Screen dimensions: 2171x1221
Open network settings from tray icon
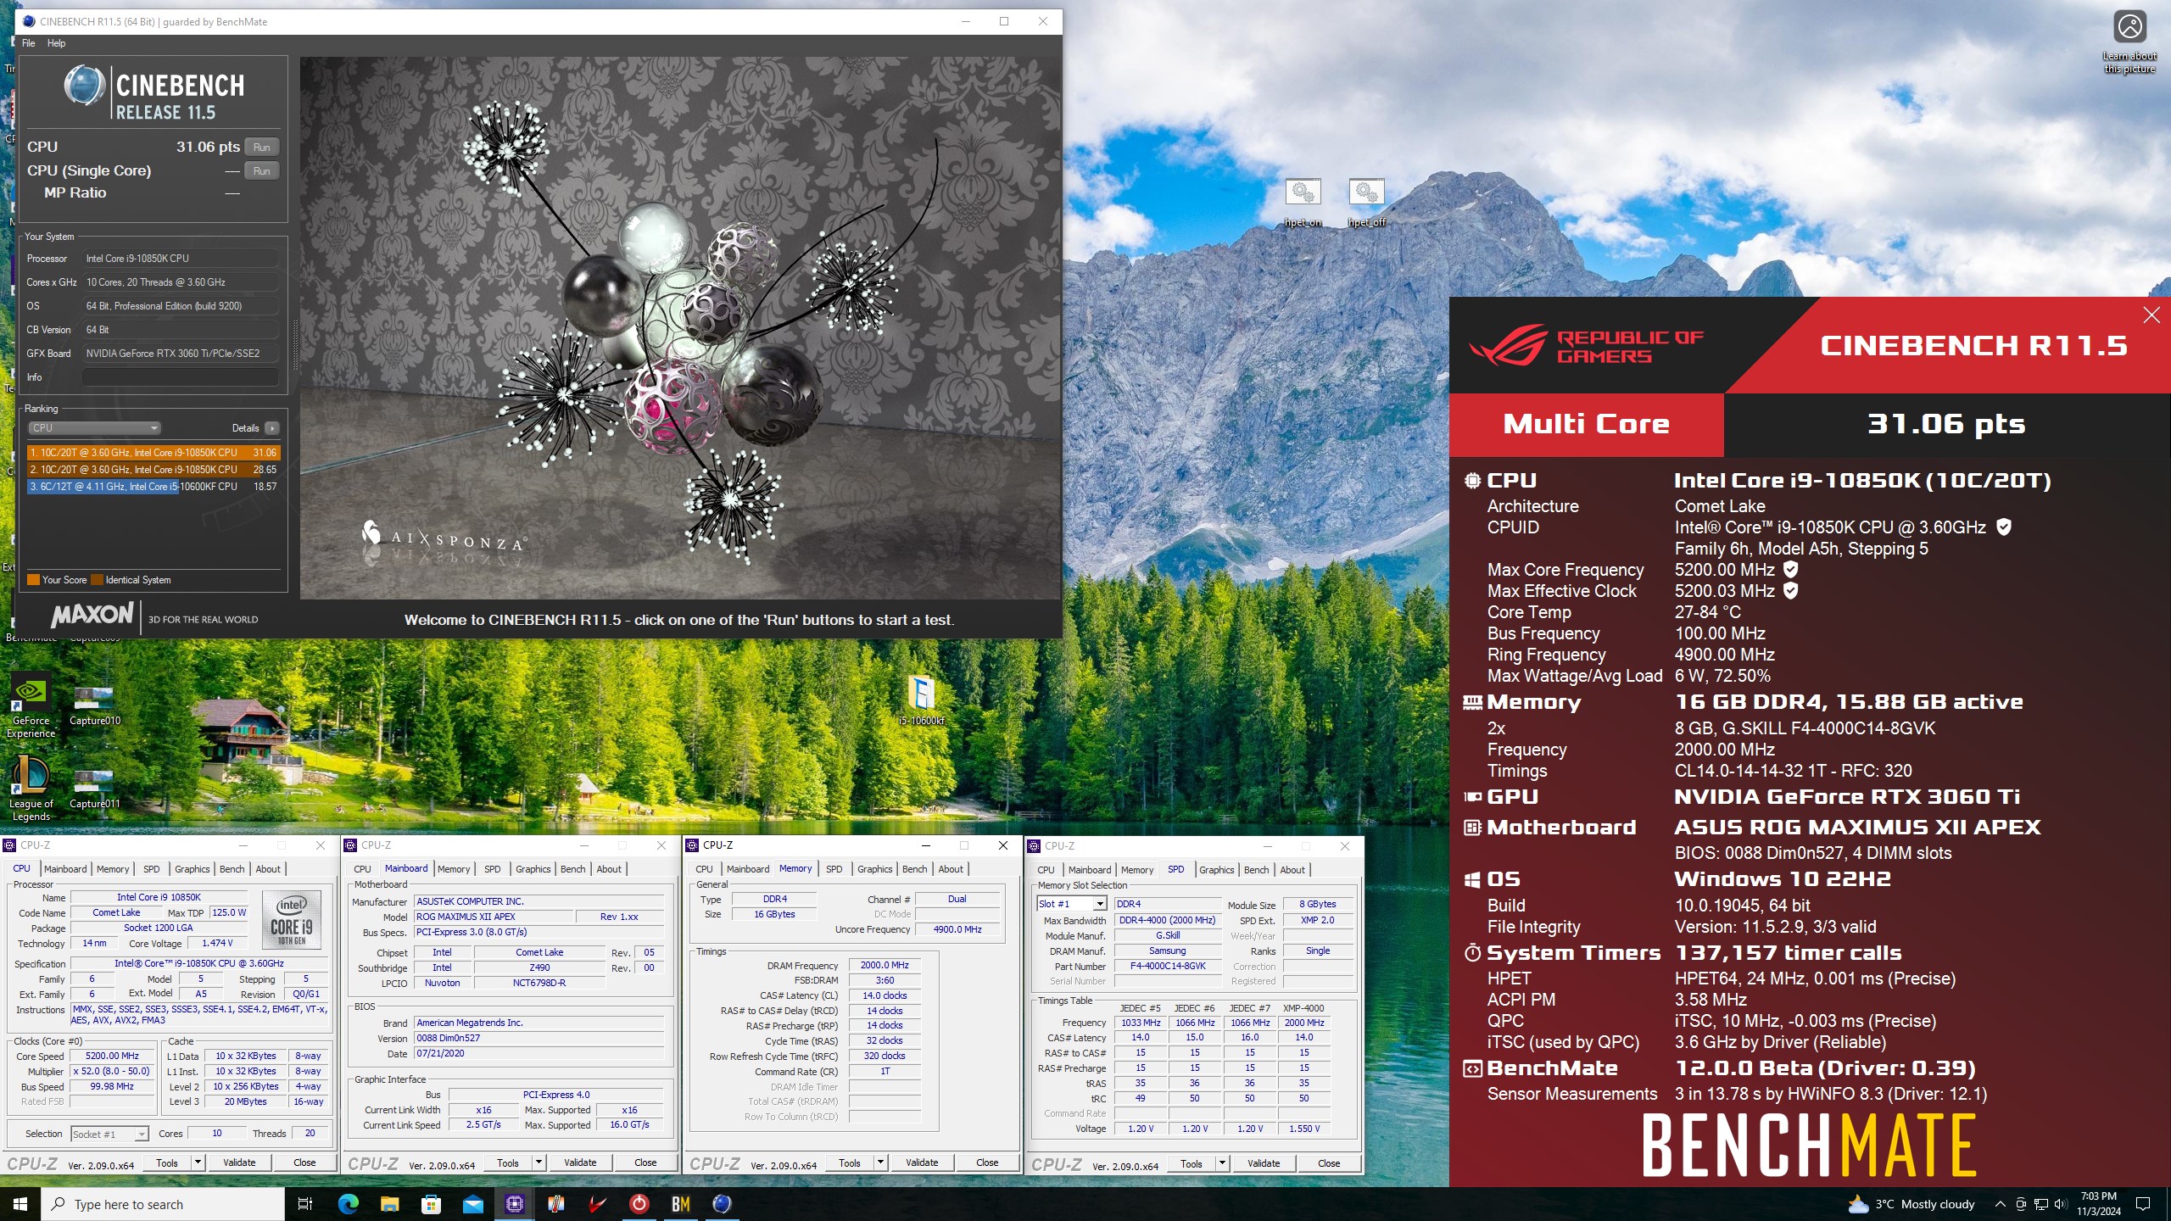click(x=2040, y=1204)
